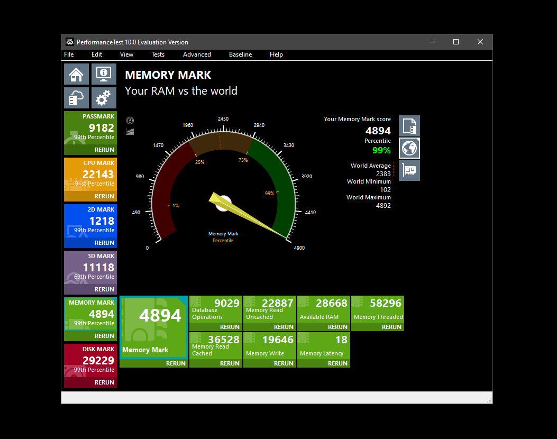Screen dimensions: 557x439
Task: Rerun the Memory Mark sidebar test
Action: click(104, 336)
